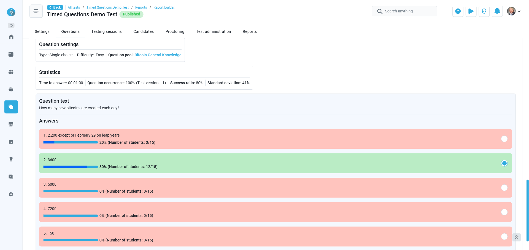Click the play video icon in header
Viewport: 529px width, 250px height.
471,11
